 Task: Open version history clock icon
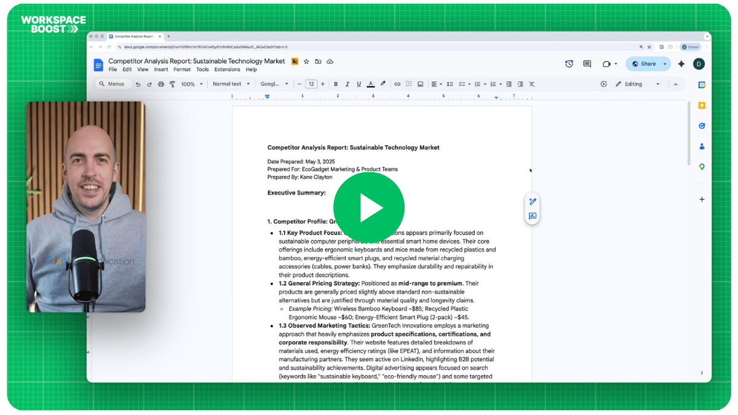569,64
